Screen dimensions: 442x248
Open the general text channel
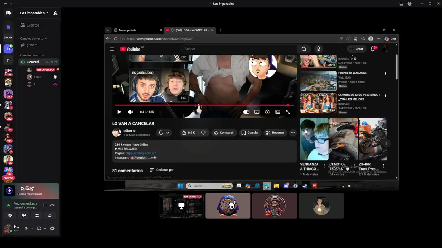pos(39,45)
